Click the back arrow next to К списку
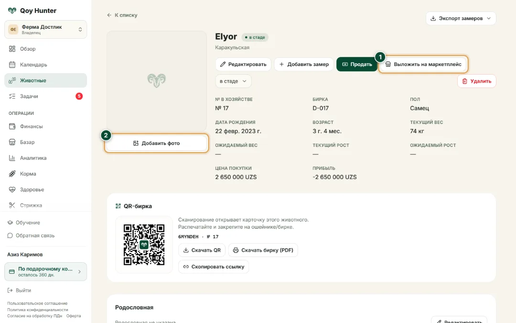The image size is (516, 323). pos(109,15)
